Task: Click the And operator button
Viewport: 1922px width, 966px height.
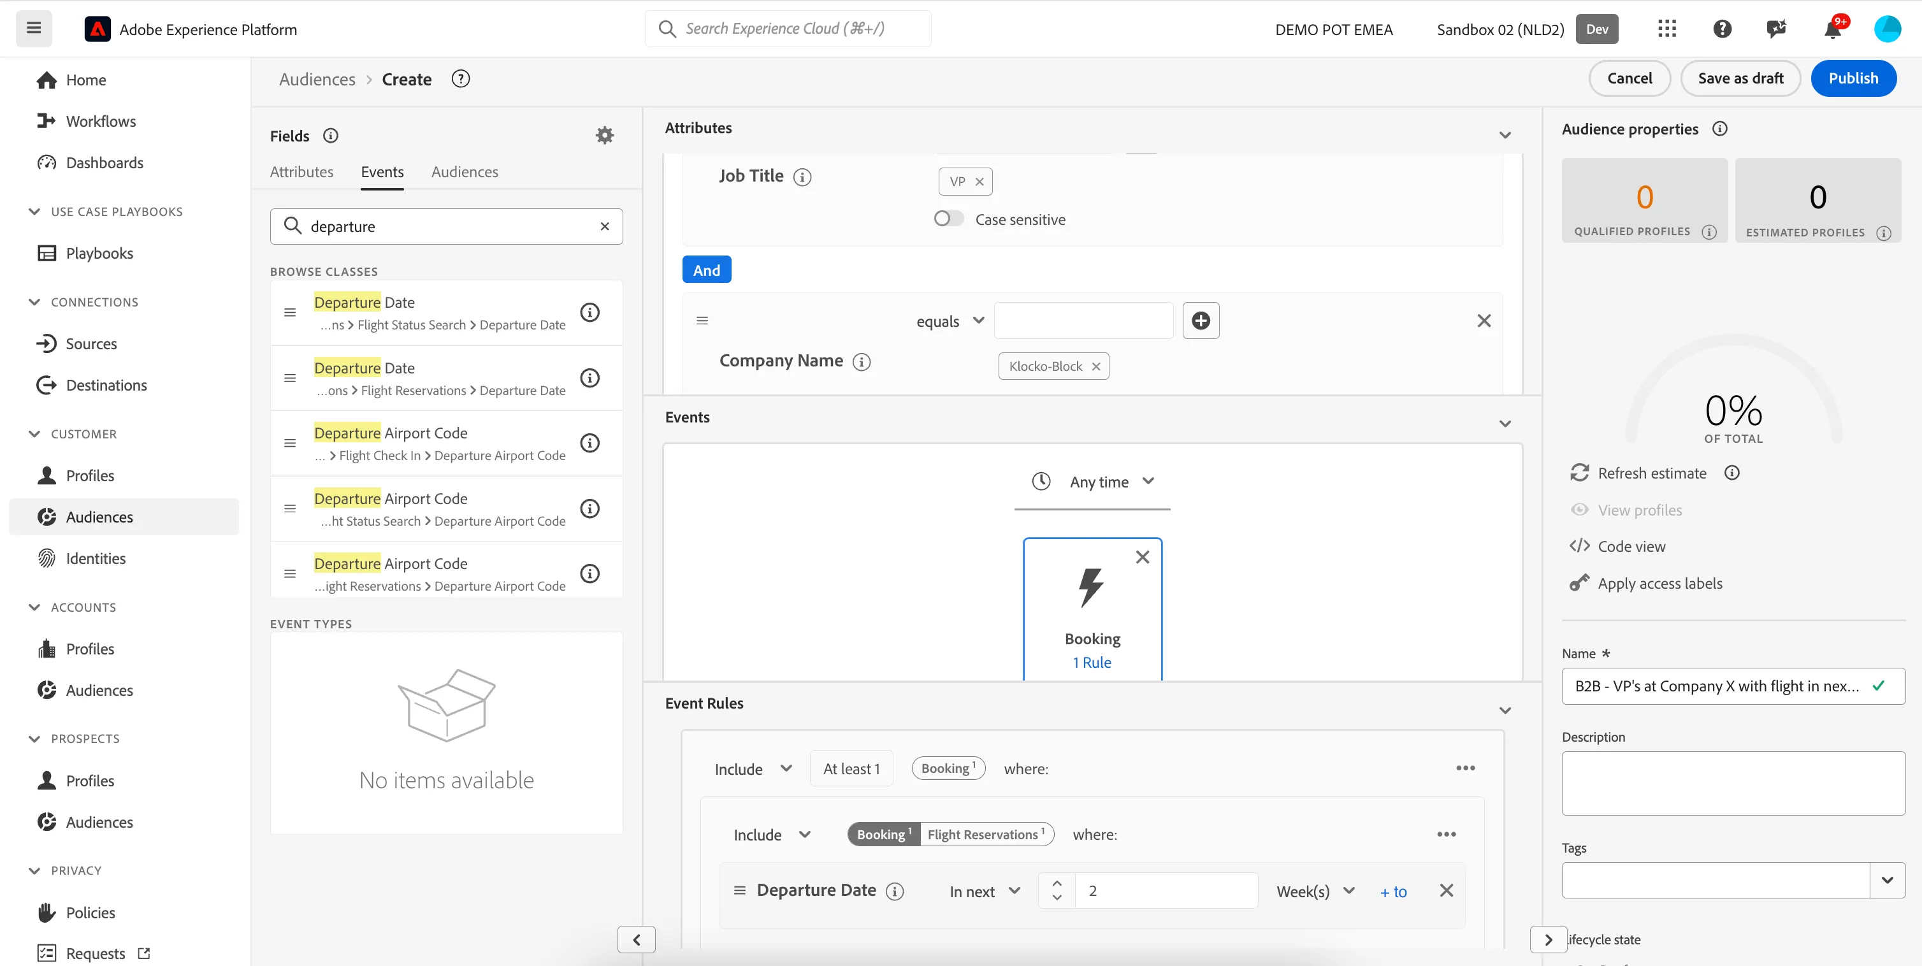Action: click(x=706, y=270)
